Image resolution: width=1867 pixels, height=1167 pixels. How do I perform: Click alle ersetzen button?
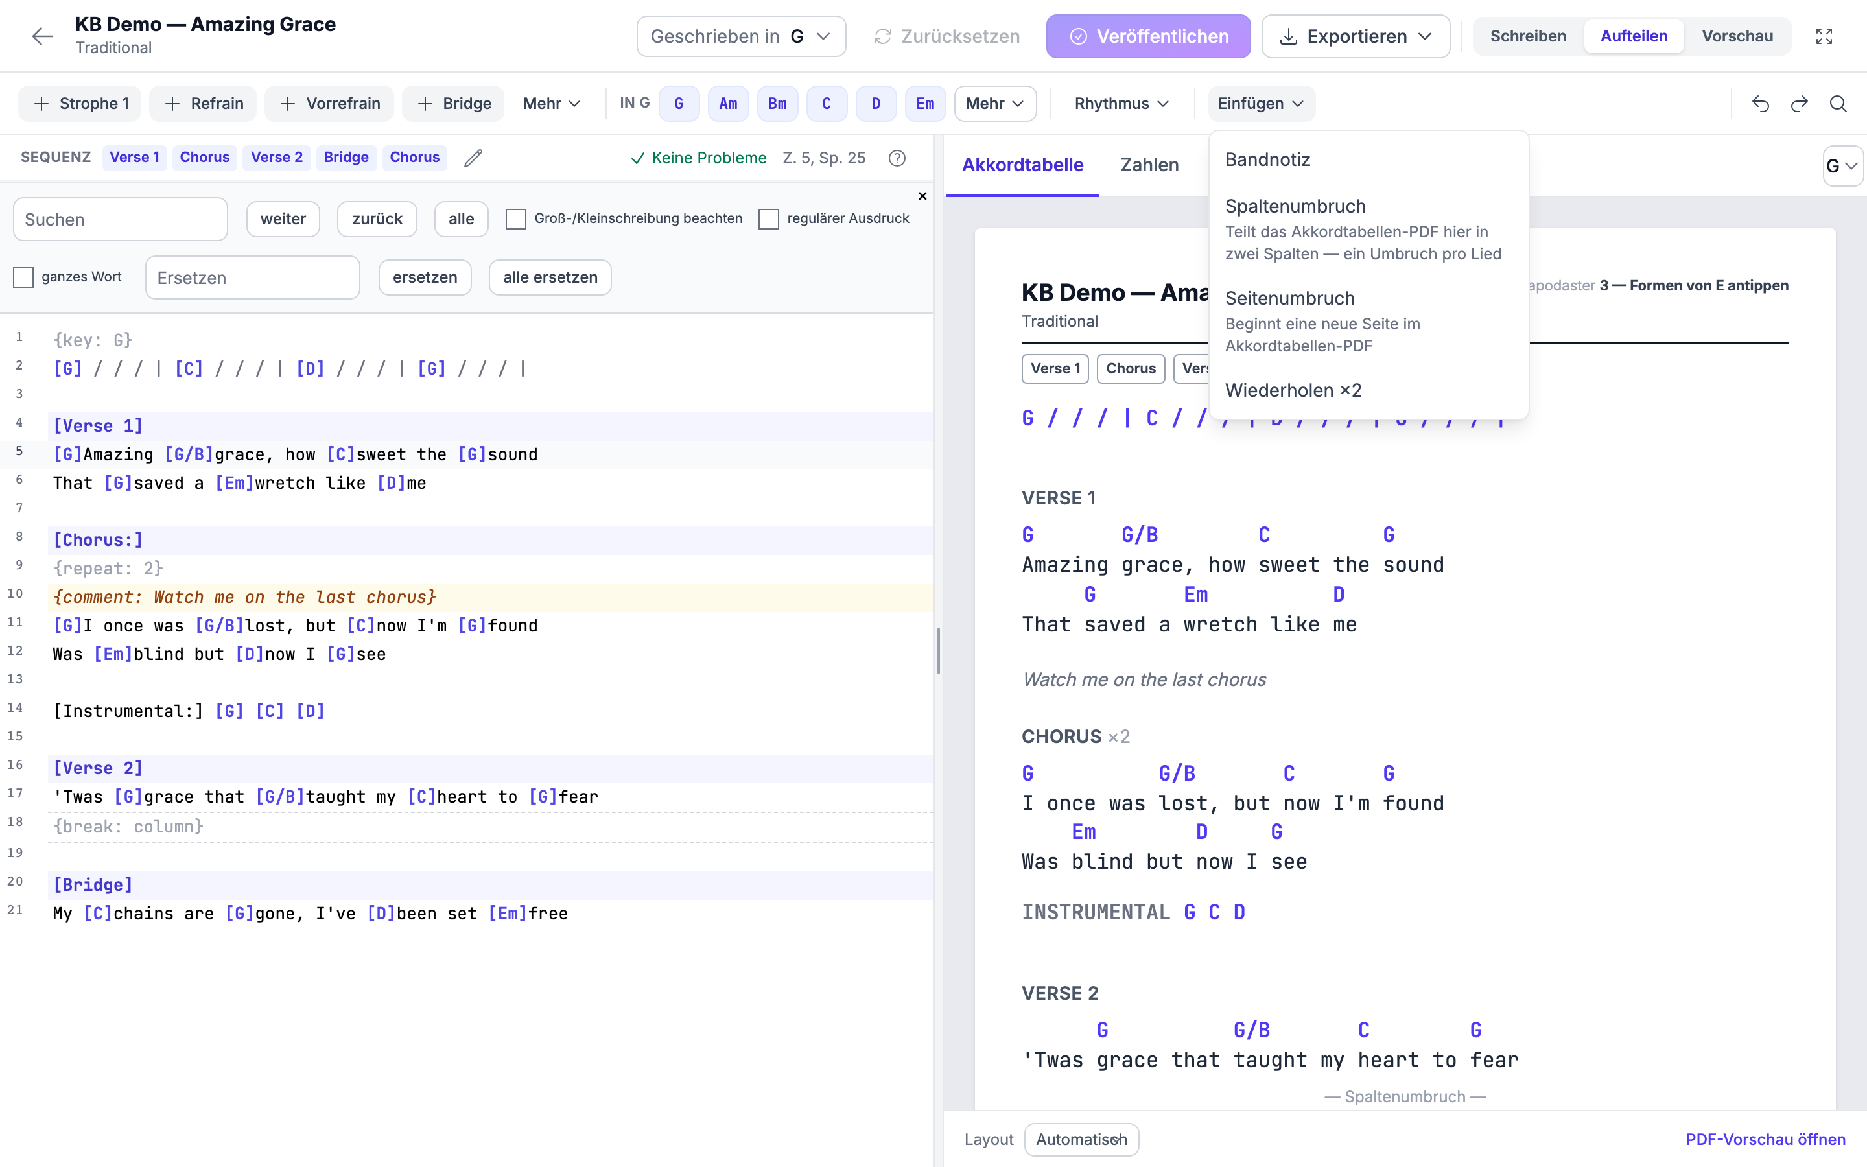point(550,277)
